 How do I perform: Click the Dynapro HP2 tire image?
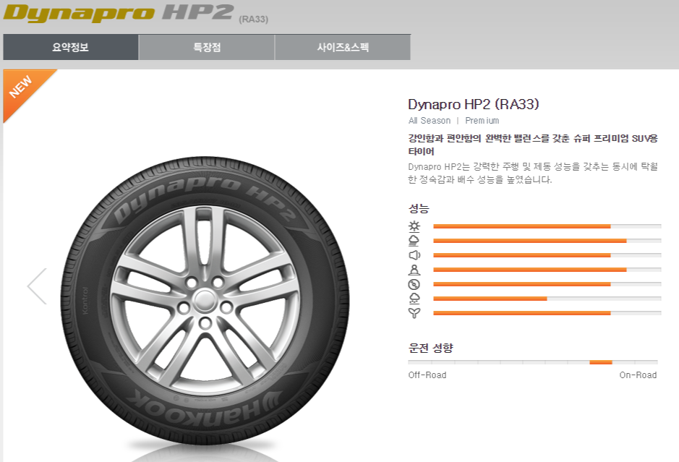click(x=205, y=301)
